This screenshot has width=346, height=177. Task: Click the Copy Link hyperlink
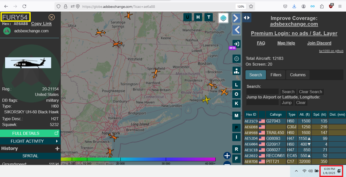click(41, 24)
